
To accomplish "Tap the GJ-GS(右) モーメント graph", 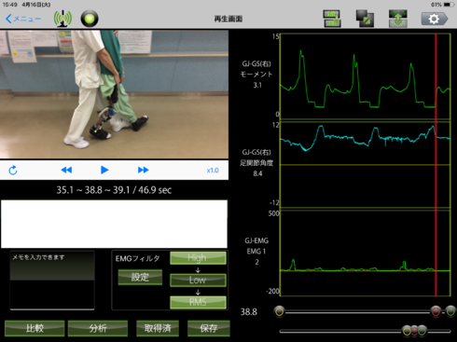I will click(365, 76).
